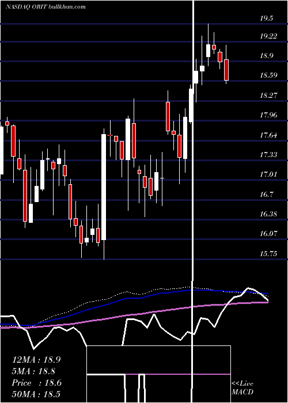288x403 pixels.
Task: Click the 16.7 price axis label
Action: click(x=266, y=195)
